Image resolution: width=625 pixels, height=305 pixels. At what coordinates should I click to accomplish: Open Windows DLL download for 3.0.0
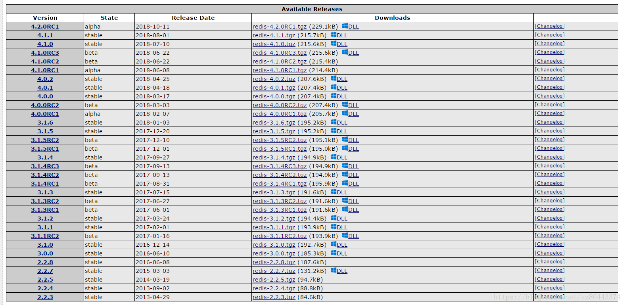point(339,253)
